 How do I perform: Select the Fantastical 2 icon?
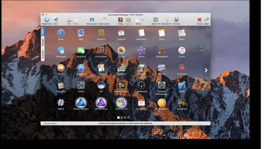[x=141, y=103]
